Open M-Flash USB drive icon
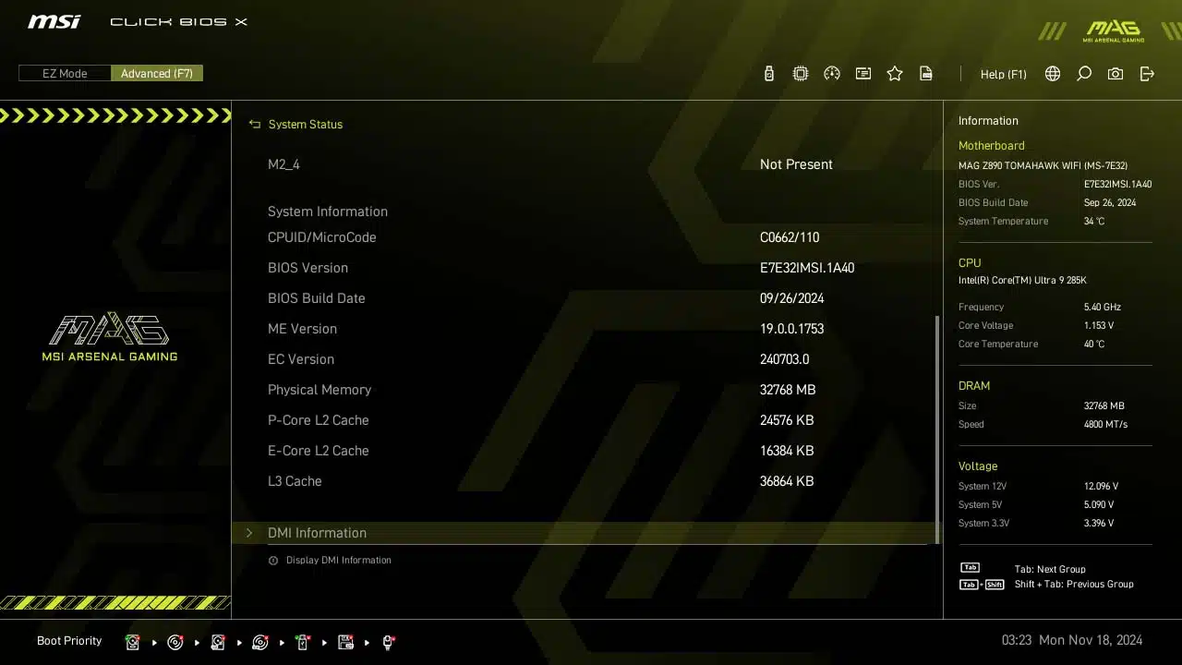This screenshot has height=665, width=1182. 769,74
